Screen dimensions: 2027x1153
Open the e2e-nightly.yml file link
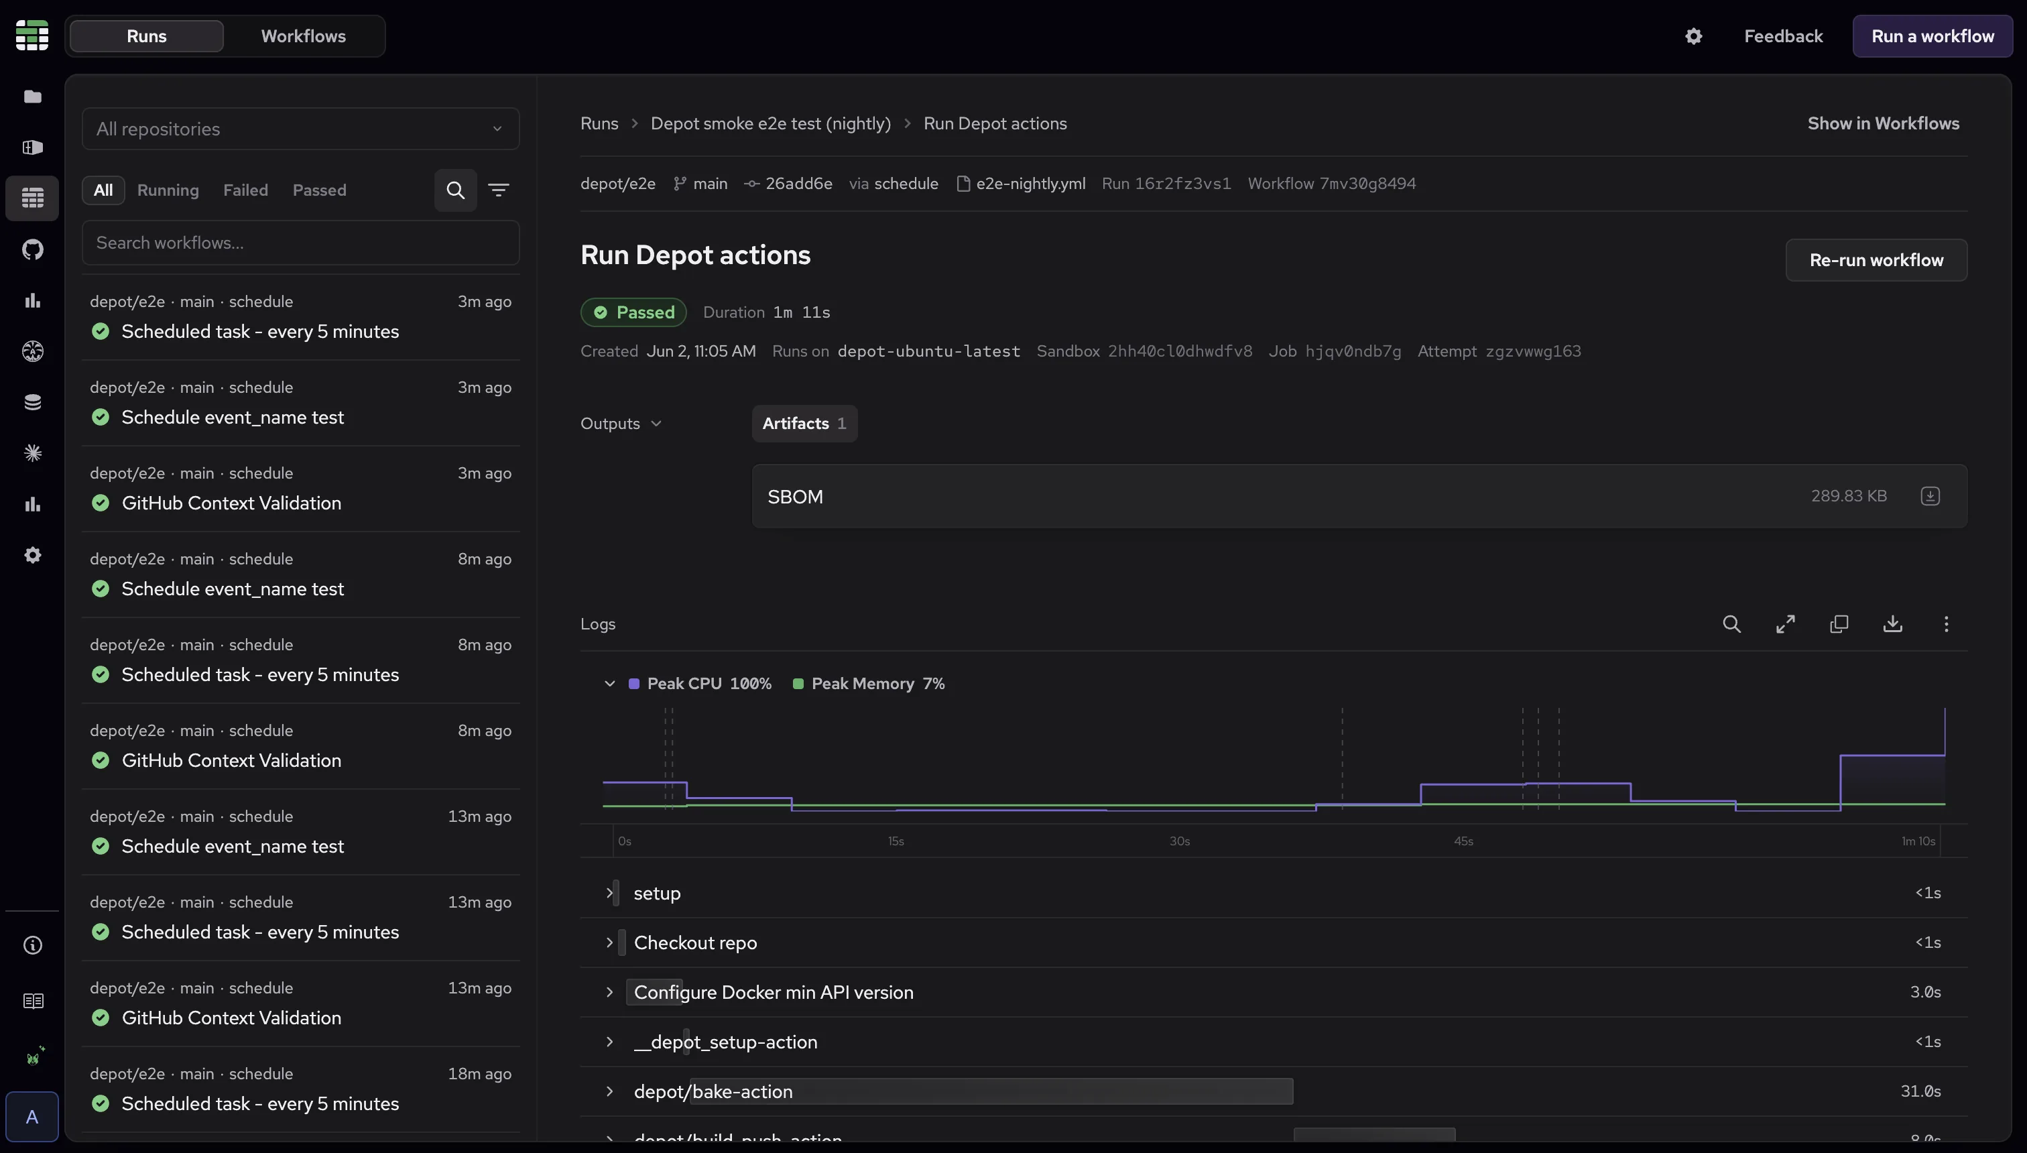(1022, 184)
